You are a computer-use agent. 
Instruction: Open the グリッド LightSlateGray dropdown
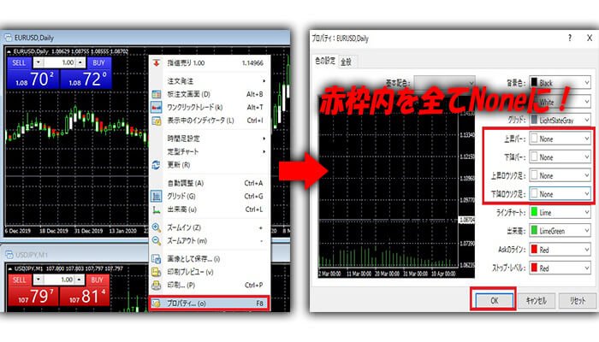560,120
